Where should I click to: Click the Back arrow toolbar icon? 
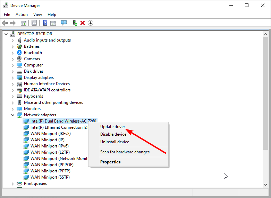coord(5,23)
